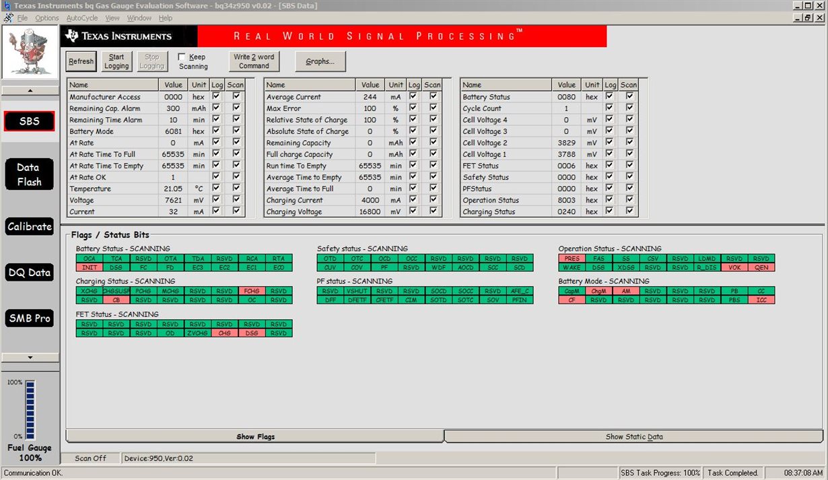Open the File menu
The height and width of the screenshot is (480, 828).
click(23, 18)
